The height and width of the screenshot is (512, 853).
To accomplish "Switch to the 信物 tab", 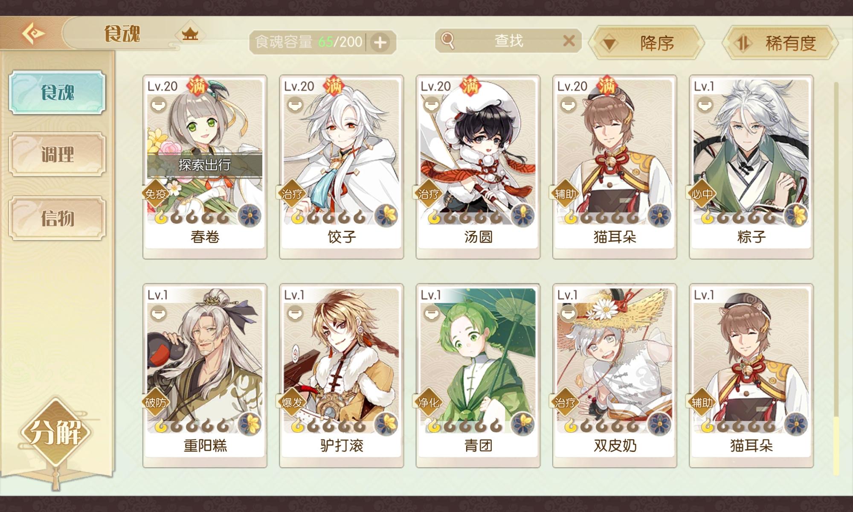I will (x=57, y=218).
